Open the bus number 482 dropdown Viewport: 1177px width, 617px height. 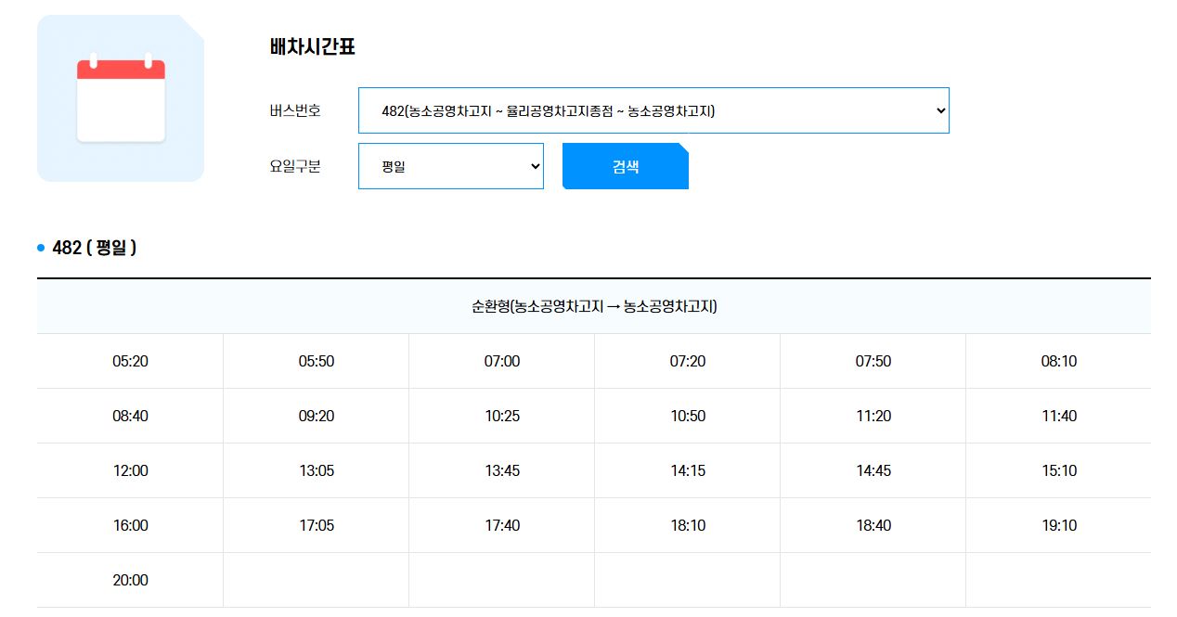tap(653, 110)
